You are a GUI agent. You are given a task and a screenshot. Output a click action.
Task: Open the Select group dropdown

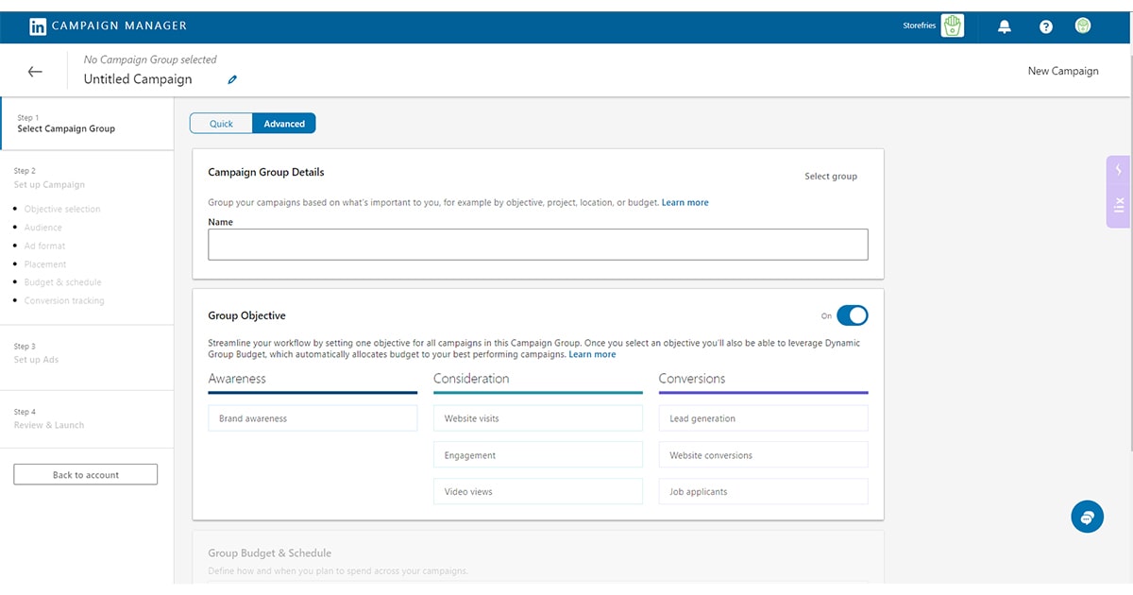point(830,177)
